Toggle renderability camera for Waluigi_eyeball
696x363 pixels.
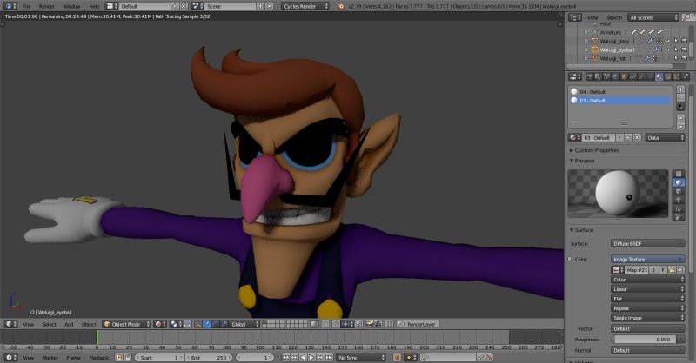pyautogui.click(x=684, y=49)
